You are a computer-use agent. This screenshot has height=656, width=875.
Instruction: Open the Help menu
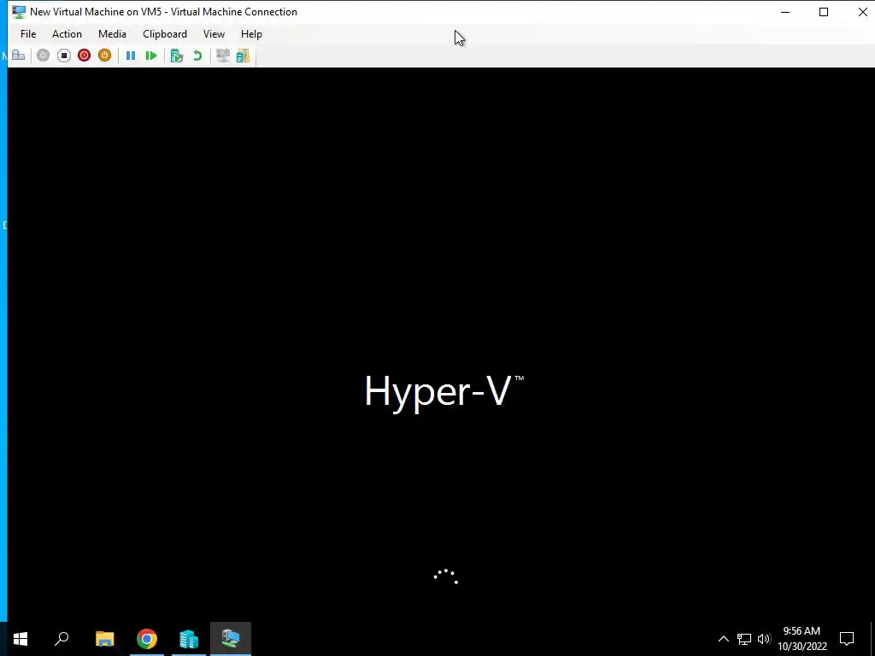click(251, 34)
